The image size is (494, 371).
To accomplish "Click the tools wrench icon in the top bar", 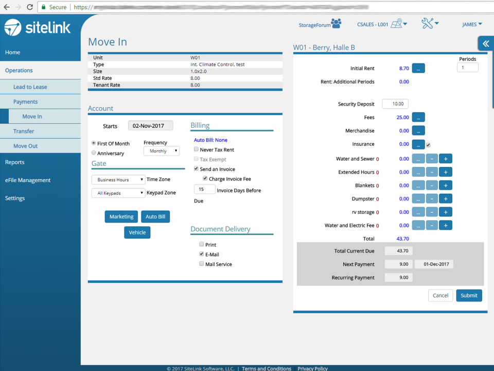I will point(426,23).
